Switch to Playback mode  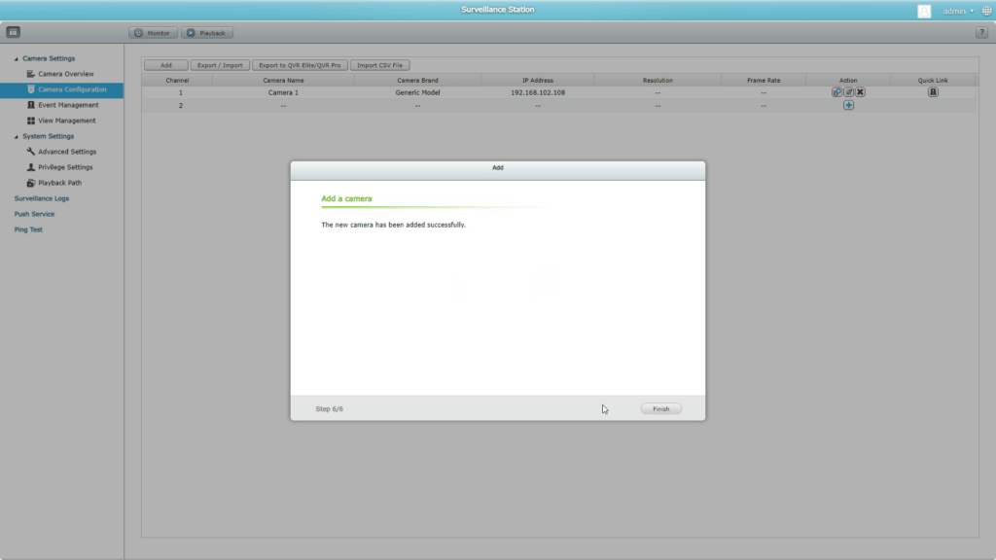coord(207,32)
